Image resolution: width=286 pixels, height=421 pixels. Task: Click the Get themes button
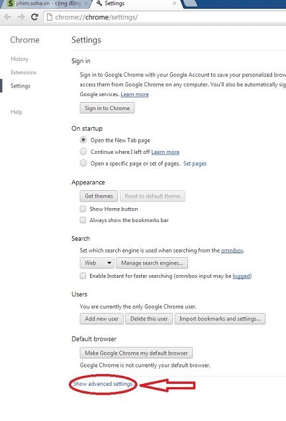(99, 196)
